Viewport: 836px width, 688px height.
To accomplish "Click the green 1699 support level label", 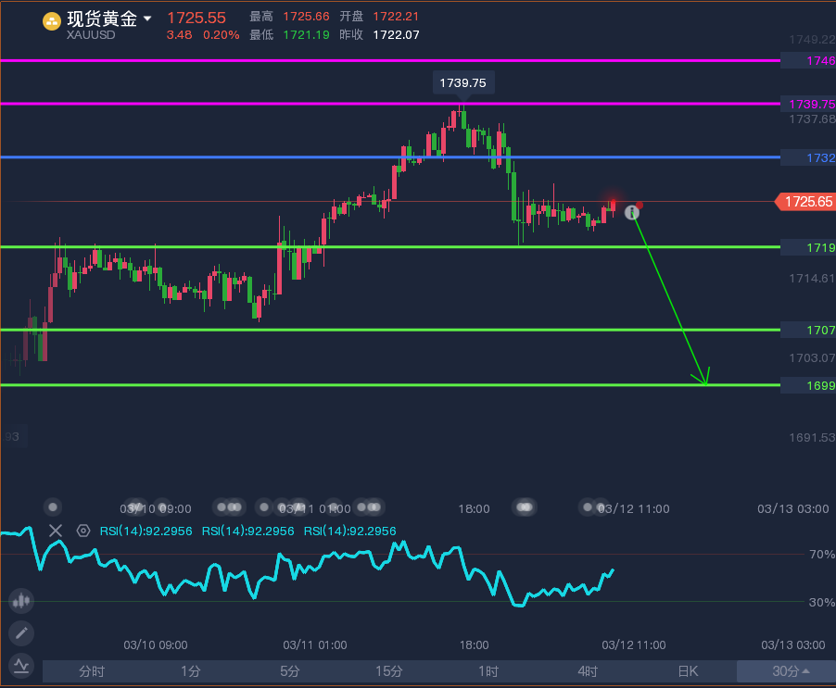I will 808,385.
